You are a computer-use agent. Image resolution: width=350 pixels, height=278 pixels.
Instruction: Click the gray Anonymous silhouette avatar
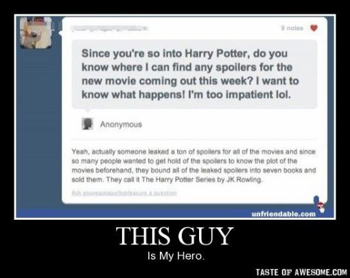pos(87,124)
